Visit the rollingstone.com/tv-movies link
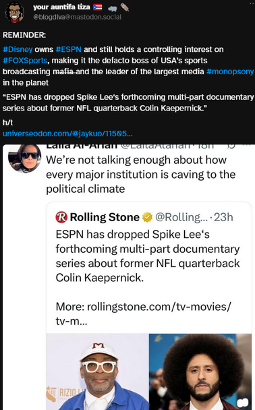This screenshot has height=410, width=255. pos(143,314)
